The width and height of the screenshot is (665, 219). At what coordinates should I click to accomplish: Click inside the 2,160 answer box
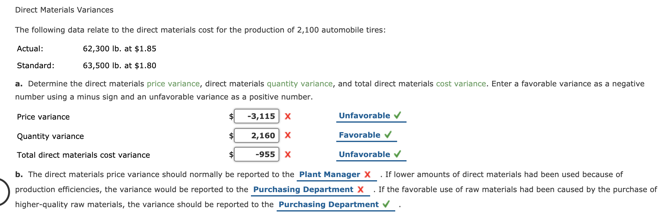(257, 135)
